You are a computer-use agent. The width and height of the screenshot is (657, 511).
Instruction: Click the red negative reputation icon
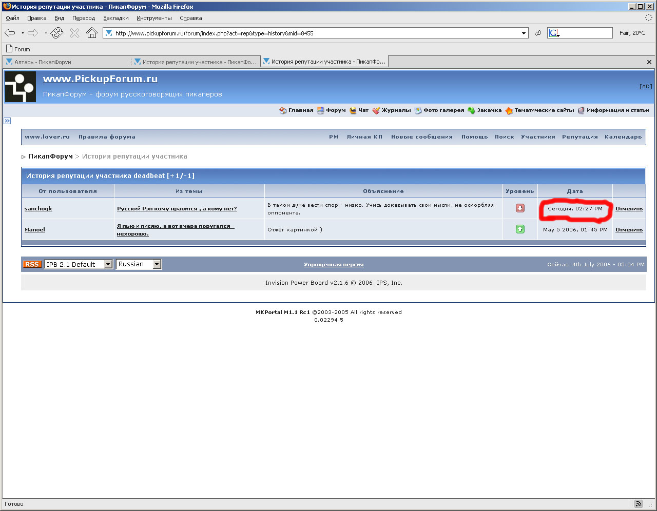tap(520, 208)
